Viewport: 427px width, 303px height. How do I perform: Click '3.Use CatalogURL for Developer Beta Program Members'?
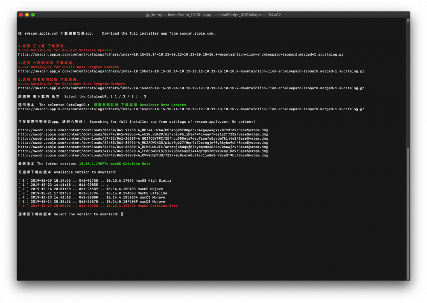click(x=72, y=84)
